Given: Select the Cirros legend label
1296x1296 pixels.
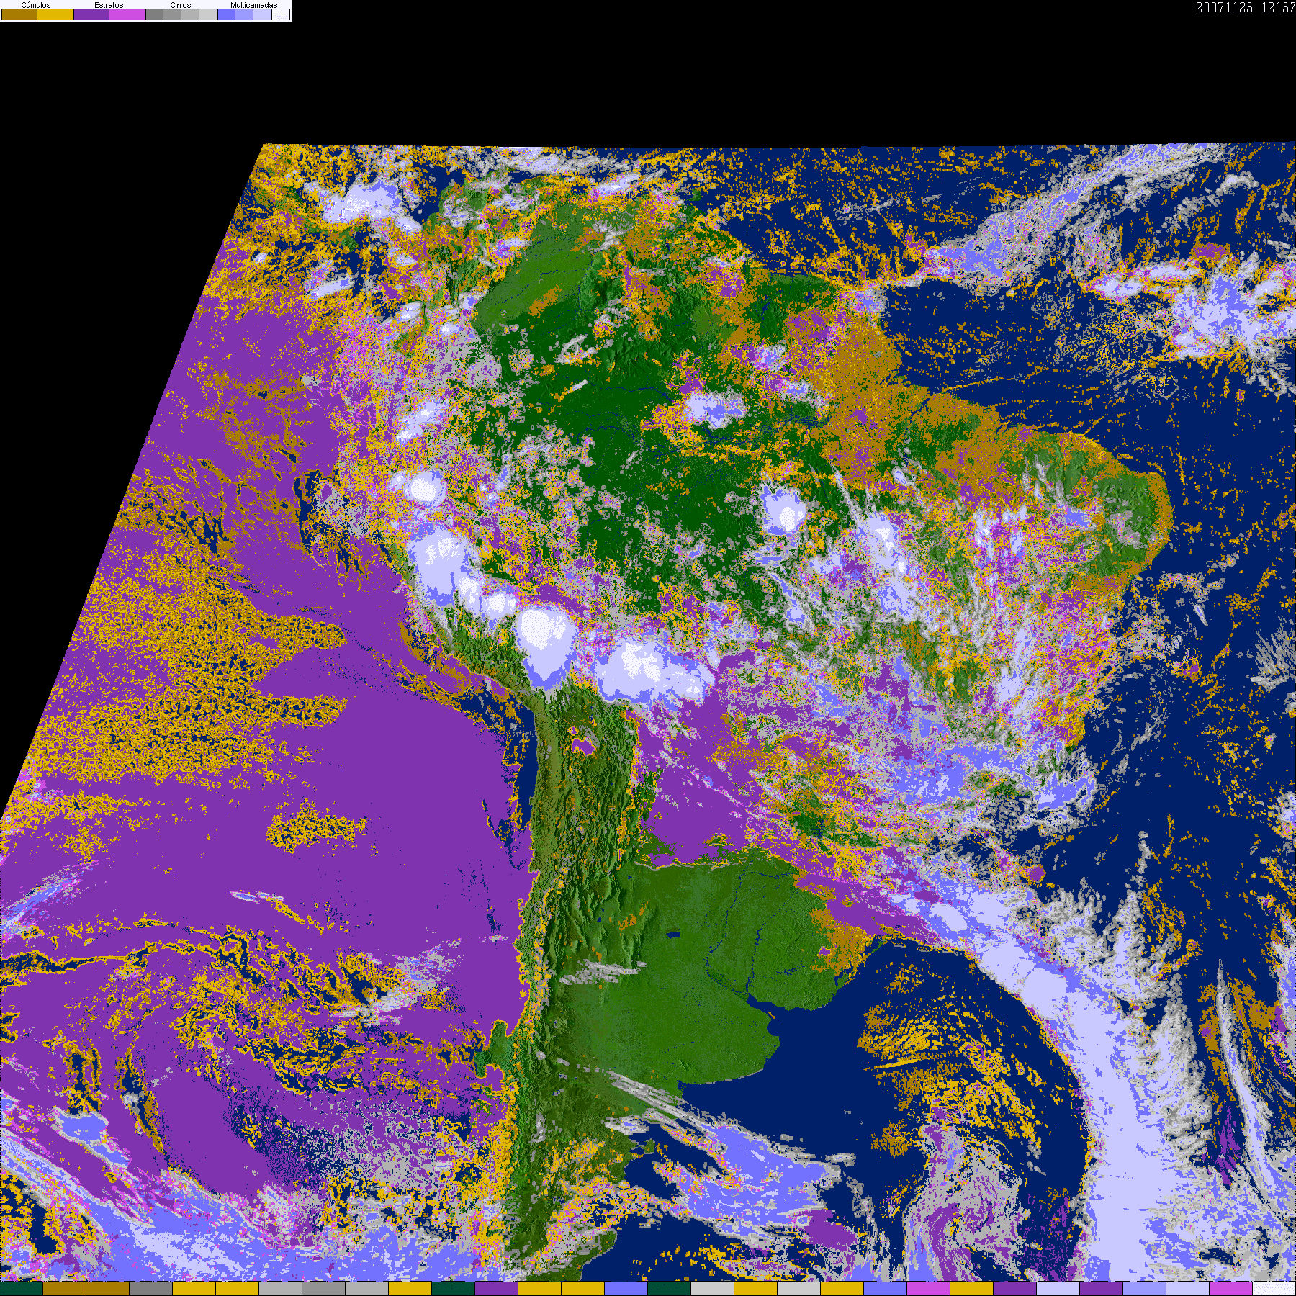Looking at the screenshot, I should click(181, 5).
